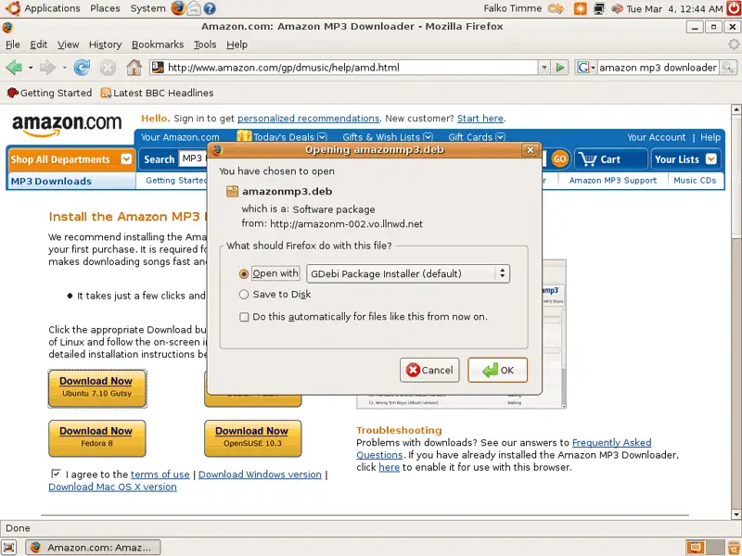Viewport: 742px width, 556px height.
Task: Click the page vertical scrollbar down arrow
Action: click(x=736, y=514)
